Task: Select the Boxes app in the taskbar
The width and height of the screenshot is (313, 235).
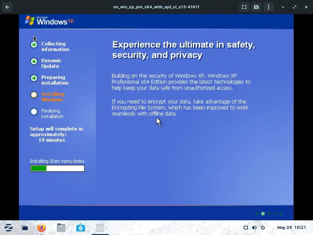Action: coord(100,228)
